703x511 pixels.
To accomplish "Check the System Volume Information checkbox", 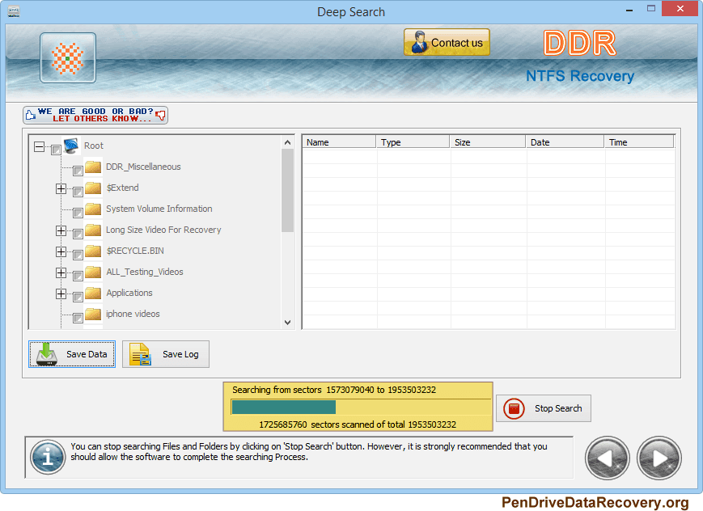I will click(78, 213).
